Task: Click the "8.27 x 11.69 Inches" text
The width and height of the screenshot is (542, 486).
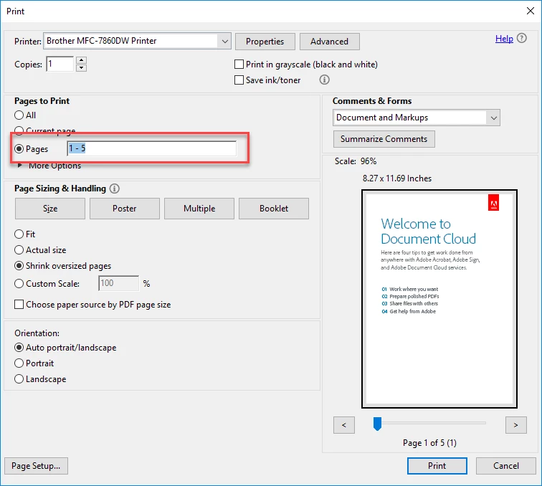Action: (397, 178)
